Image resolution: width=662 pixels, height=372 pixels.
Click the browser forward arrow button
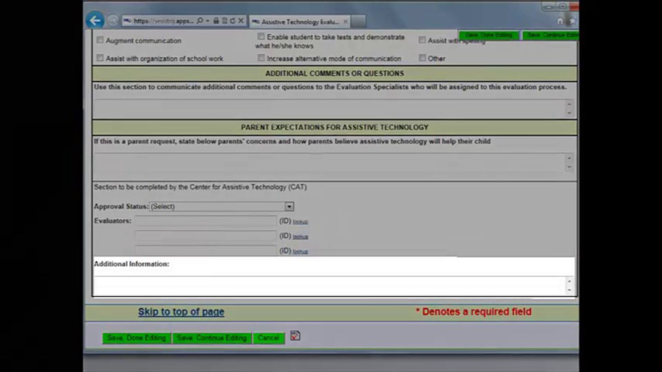[113, 21]
